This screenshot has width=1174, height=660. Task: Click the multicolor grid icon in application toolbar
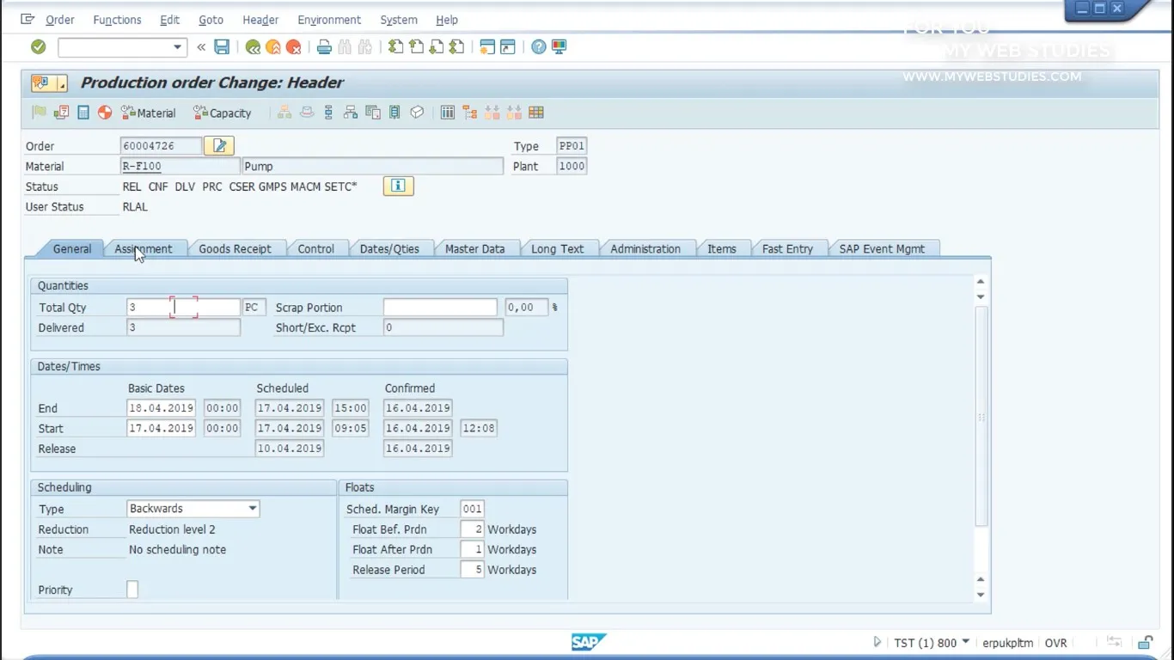pos(536,113)
